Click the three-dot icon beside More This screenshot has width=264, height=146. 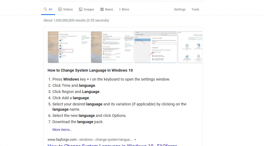point(120,9)
